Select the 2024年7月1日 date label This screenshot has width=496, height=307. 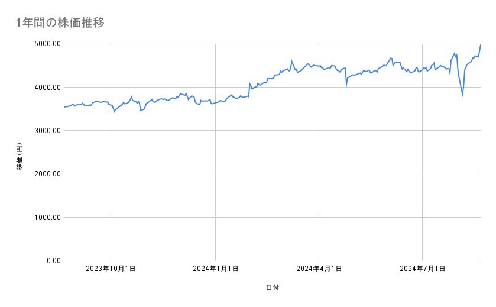(x=423, y=269)
